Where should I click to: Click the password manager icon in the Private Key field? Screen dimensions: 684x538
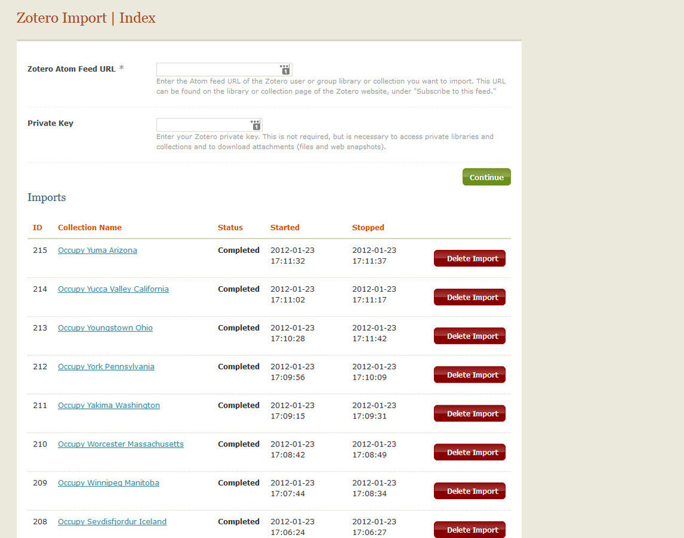click(256, 124)
